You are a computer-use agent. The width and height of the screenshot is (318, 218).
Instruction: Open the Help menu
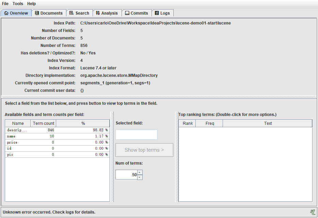pyautogui.click(x=31, y=4)
